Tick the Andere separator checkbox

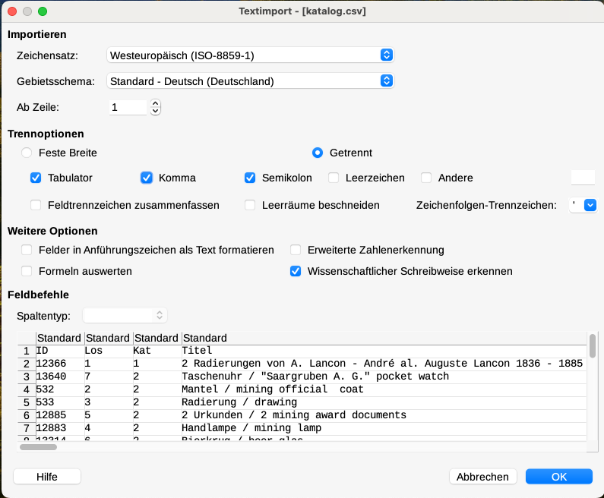[426, 178]
